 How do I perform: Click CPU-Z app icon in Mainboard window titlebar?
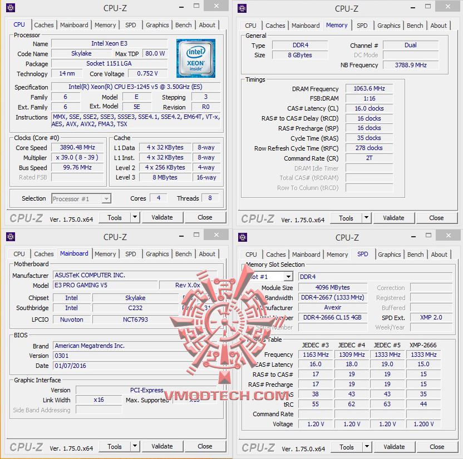tap(11, 237)
